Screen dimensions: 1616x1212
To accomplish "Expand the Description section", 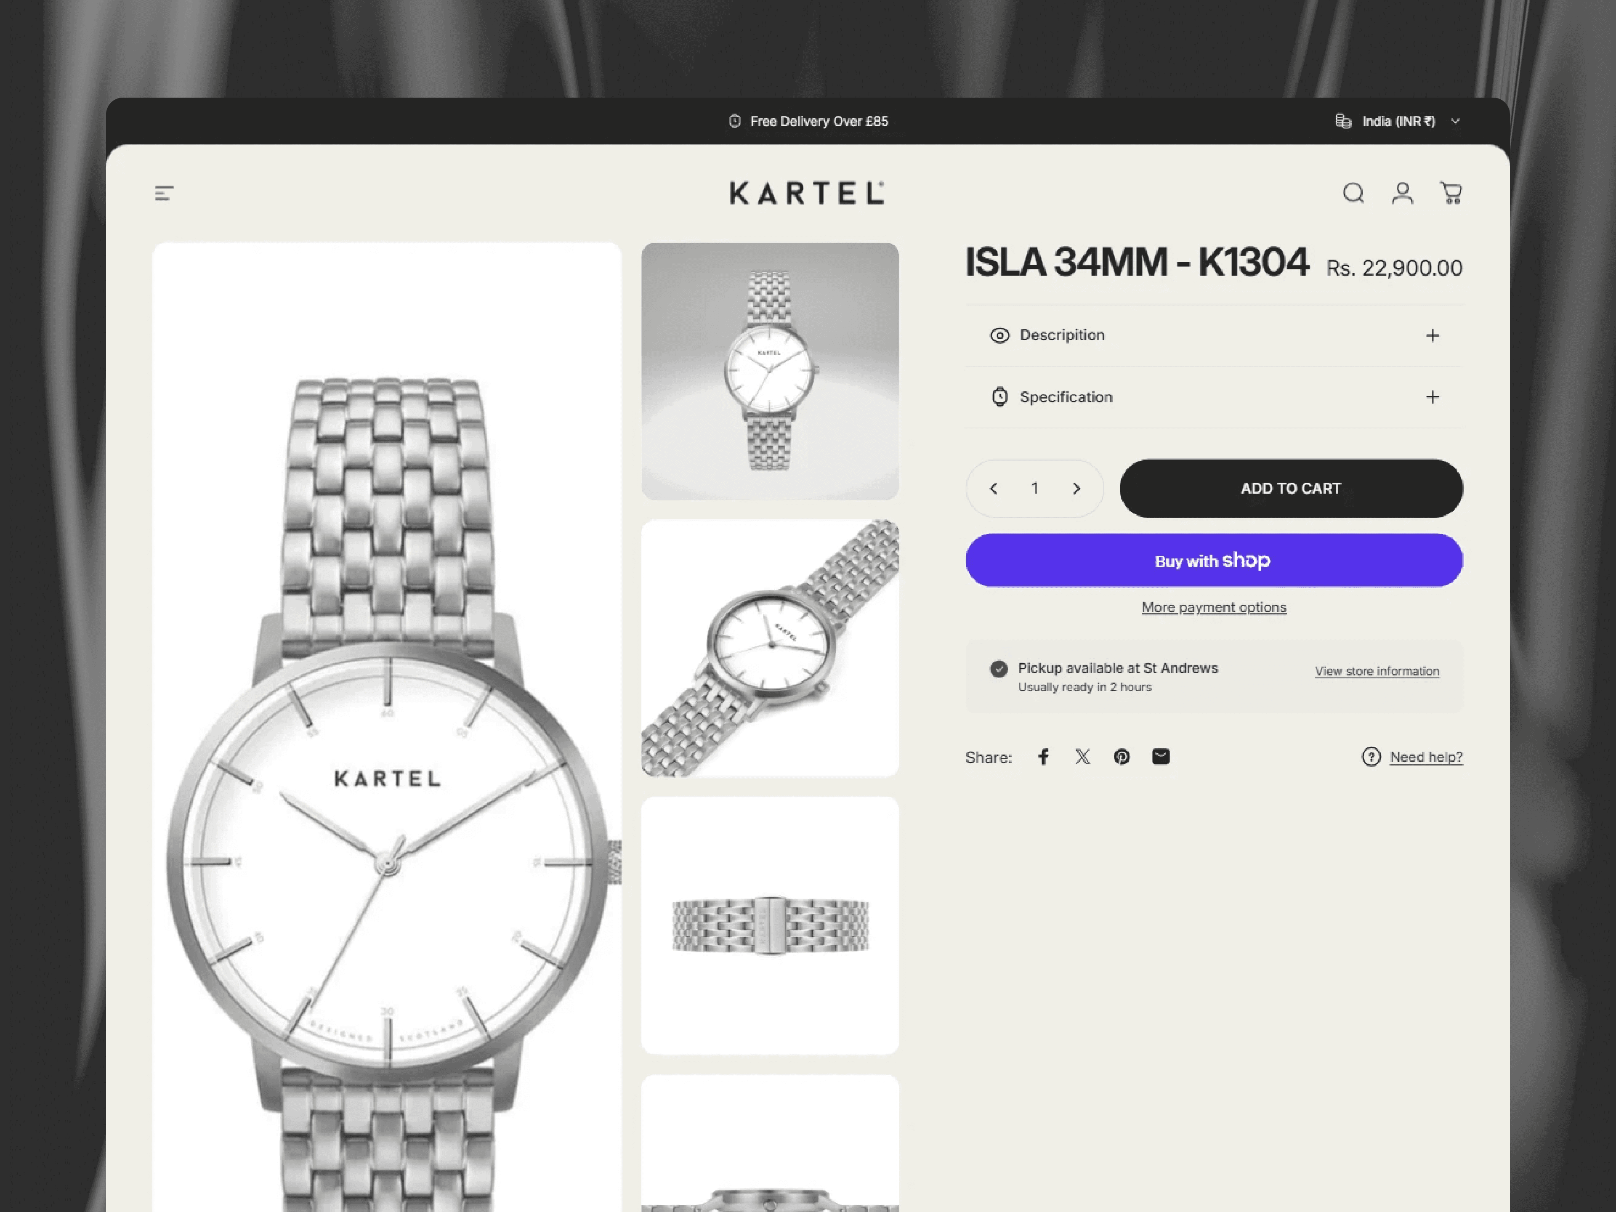I will pos(1213,335).
